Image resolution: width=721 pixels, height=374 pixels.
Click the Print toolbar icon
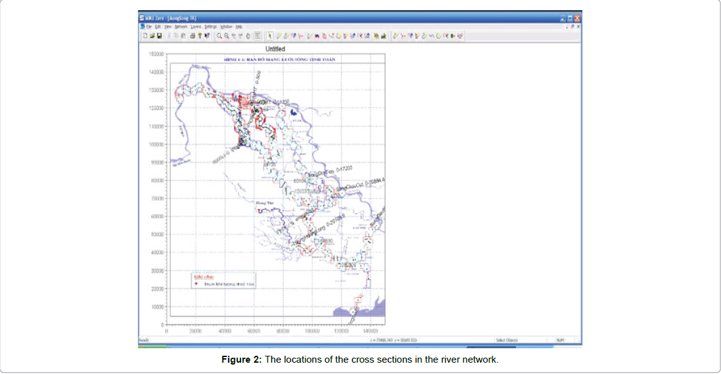[x=193, y=36]
